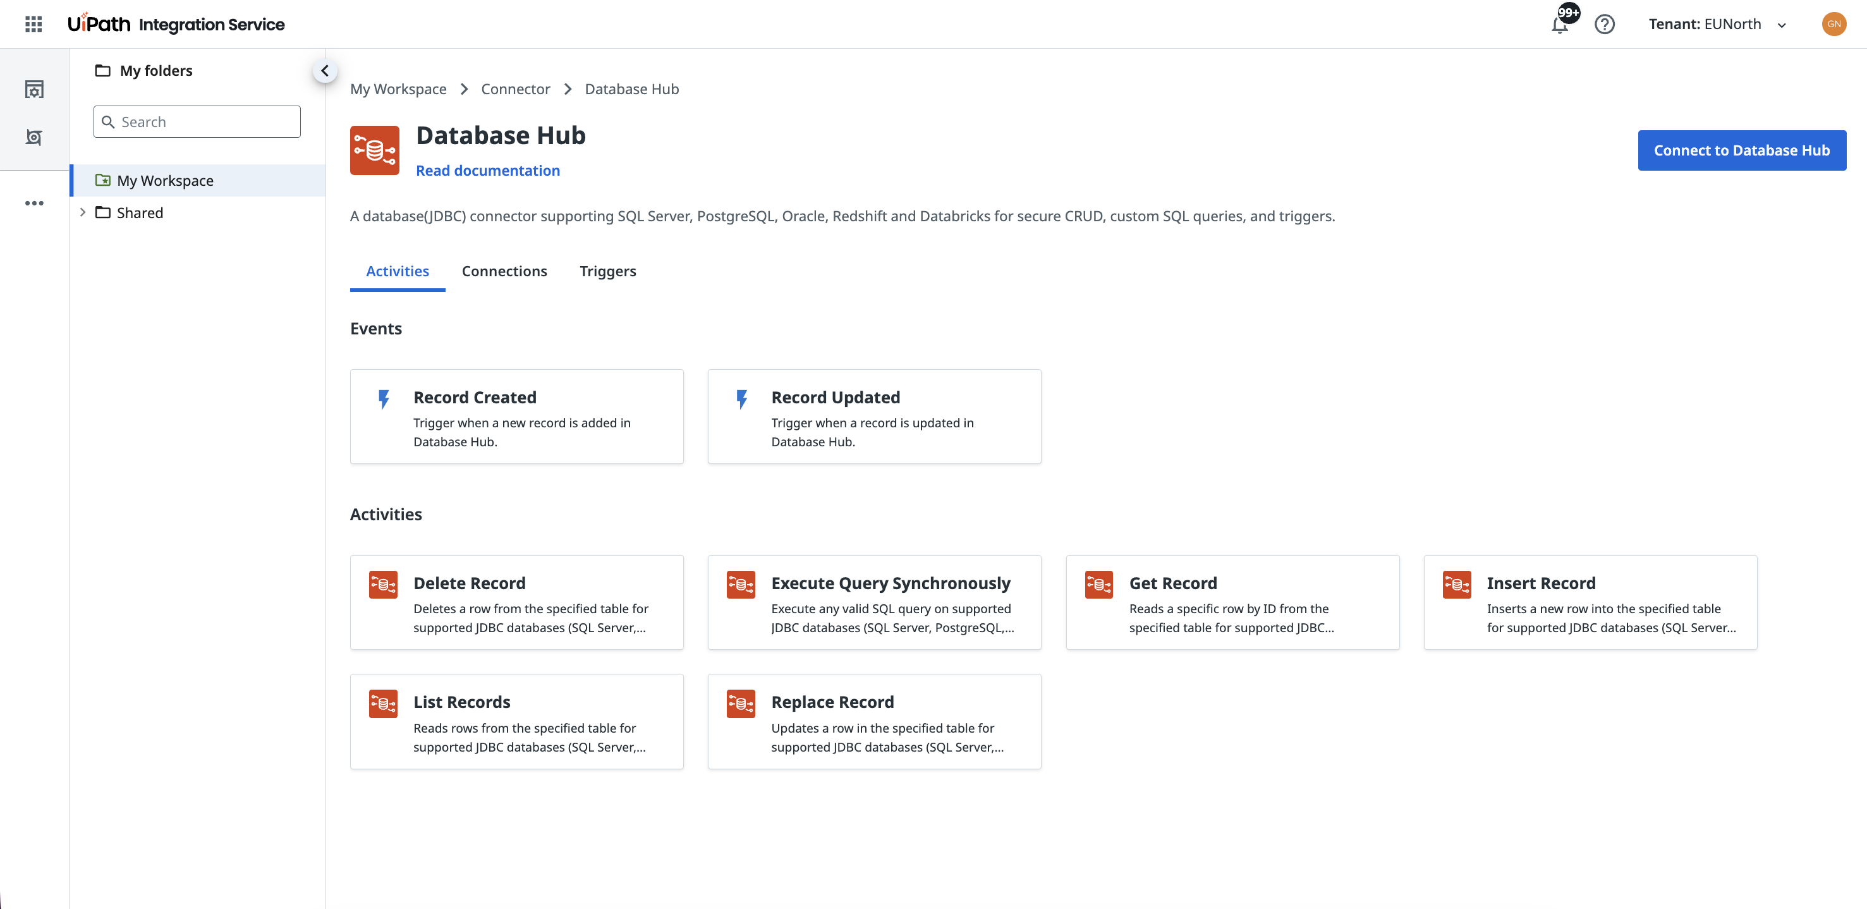
Task: Go to Connector breadcrumb
Action: [515, 88]
